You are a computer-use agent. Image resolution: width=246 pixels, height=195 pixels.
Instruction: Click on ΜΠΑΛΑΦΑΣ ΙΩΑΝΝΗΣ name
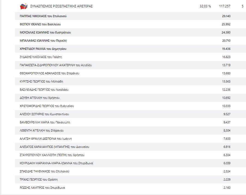coord(43,41)
